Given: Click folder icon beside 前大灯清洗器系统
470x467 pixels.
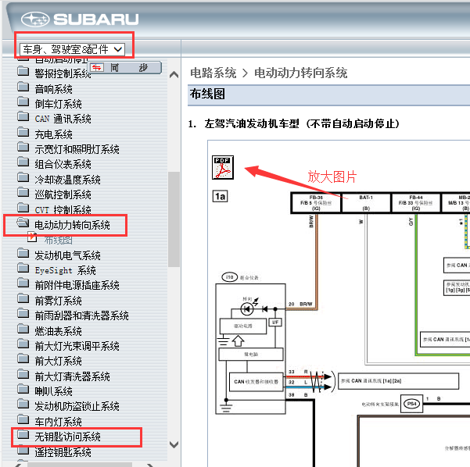Looking at the screenshot, I should pyautogui.click(x=23, y=374).
